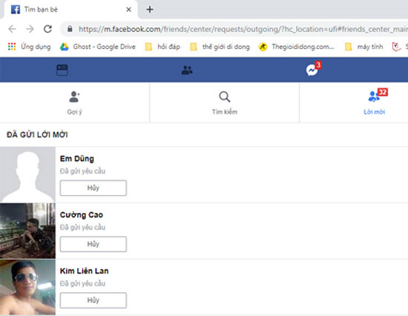
Task: Open Kim Liên Lan's profile name
Action: (x=85, y=271)
